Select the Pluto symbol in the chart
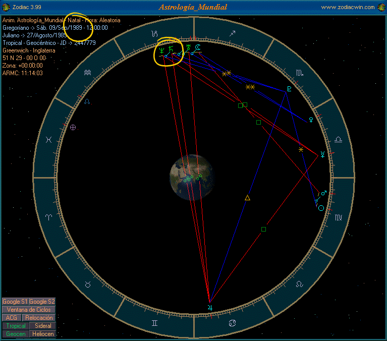Viewport: 387px width, 341px height. [289, 89]
